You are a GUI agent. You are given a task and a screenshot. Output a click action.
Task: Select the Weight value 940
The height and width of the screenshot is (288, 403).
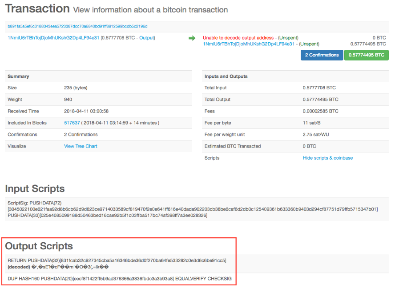68,100
